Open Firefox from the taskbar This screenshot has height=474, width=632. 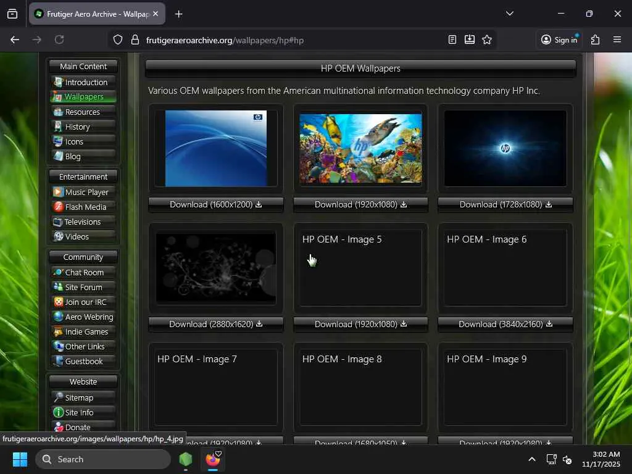(213, 459)
